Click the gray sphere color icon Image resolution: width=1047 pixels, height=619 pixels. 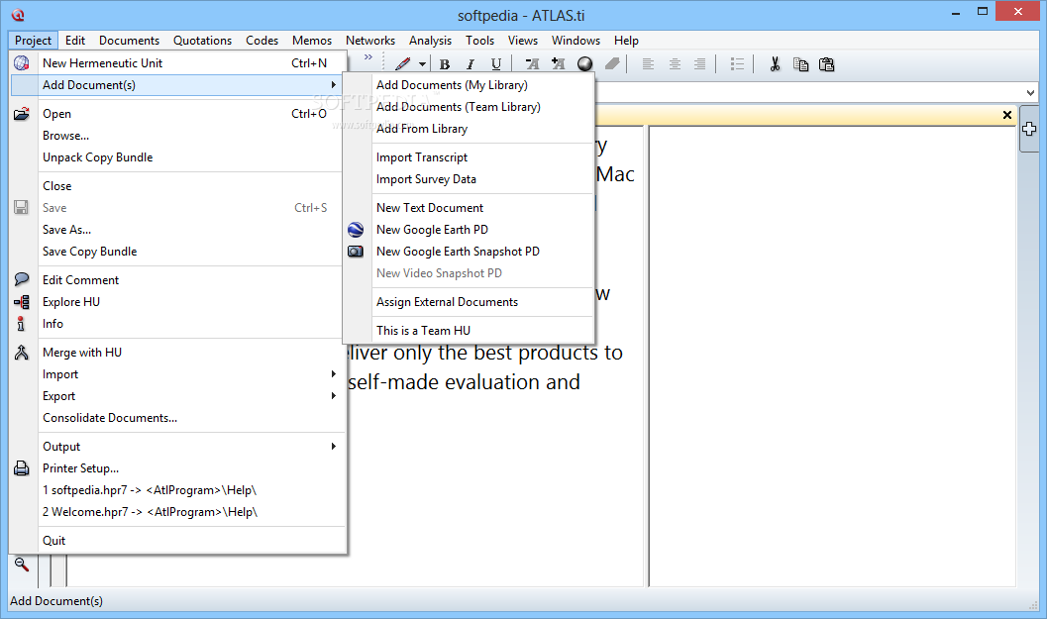click(x=585, y=64)
